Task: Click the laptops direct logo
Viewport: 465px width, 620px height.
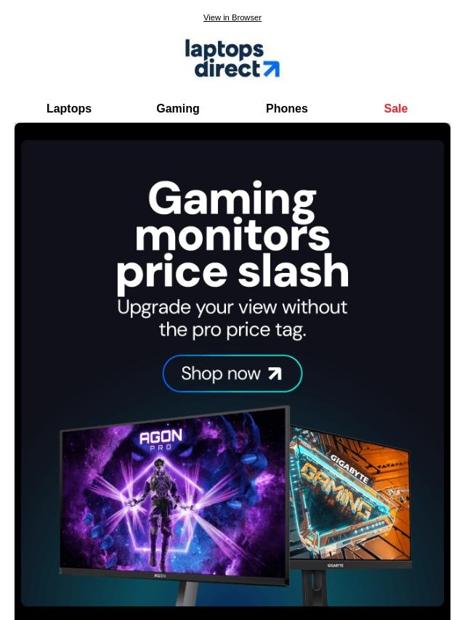Action: point(232,58)
